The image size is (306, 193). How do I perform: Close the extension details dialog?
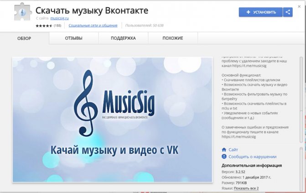tap(299, 7)
